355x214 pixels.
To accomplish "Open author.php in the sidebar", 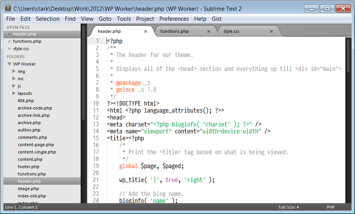I will (x=29, y=130).
